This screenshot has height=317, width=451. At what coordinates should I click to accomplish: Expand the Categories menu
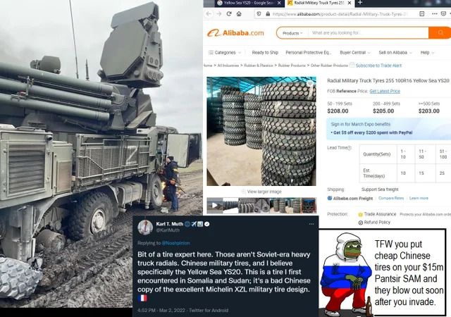tap(225, 52)
